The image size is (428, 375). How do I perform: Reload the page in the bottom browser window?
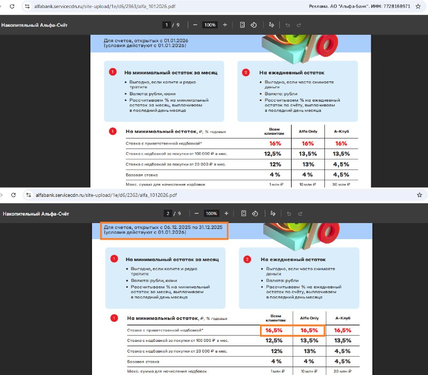coord(13,195)
